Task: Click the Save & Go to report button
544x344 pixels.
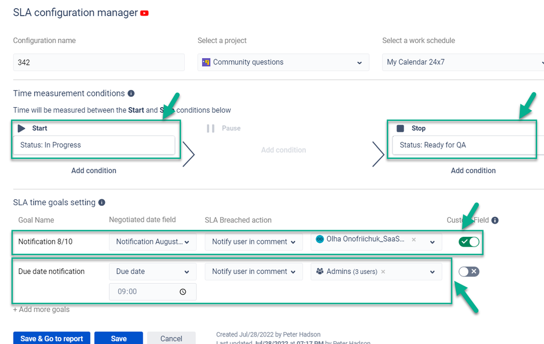Action: pos(52,339)
